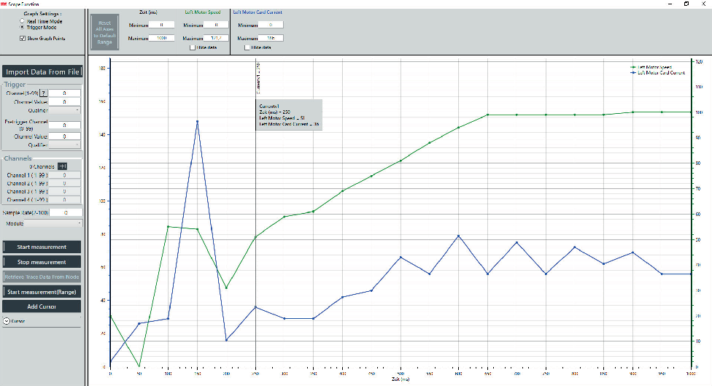Click Reset All Axes to Default Range

coord(104,32)
